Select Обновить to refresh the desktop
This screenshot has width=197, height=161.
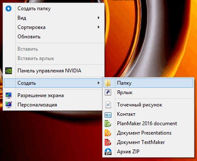point(54,37)
